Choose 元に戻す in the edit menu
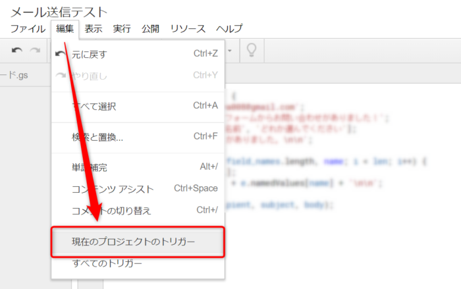Image resolution: width=461 pixels, height=289 pixels. click(x=89, y=54)
